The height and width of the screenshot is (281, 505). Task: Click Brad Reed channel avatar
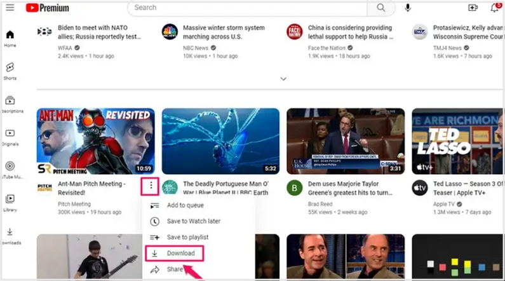295,188
